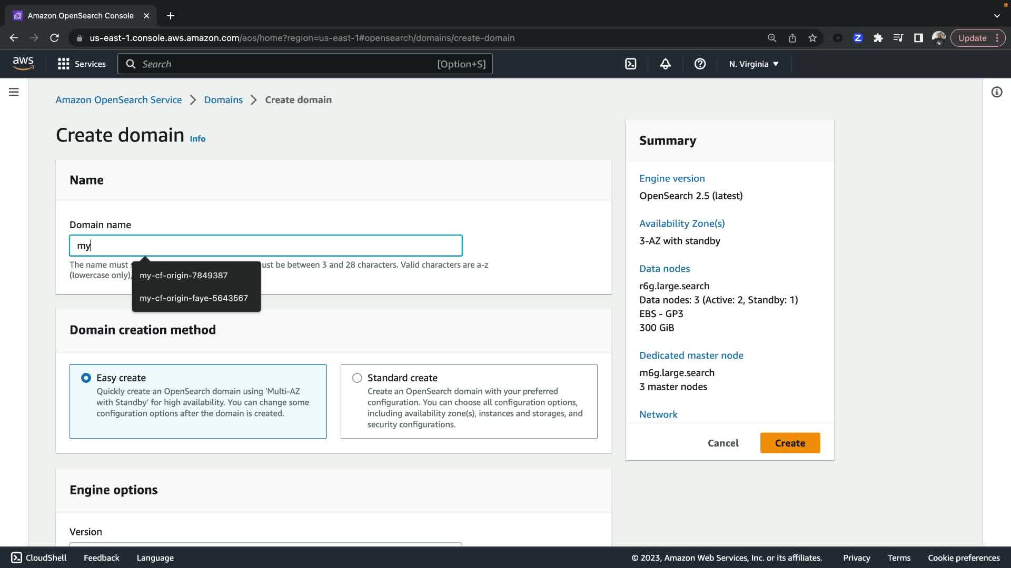1011x568 pixels.
Task: Click the orange Create button
Action: pyautogui.click(x=790, y=443)
